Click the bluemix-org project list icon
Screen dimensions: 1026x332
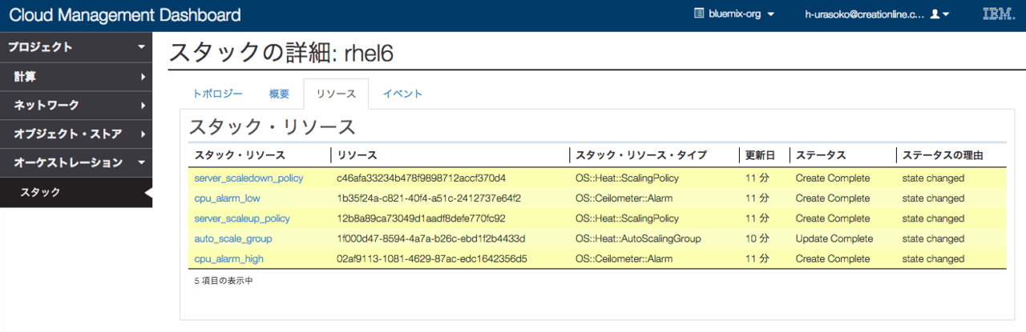pyautogui.click(x=699, y=14)
